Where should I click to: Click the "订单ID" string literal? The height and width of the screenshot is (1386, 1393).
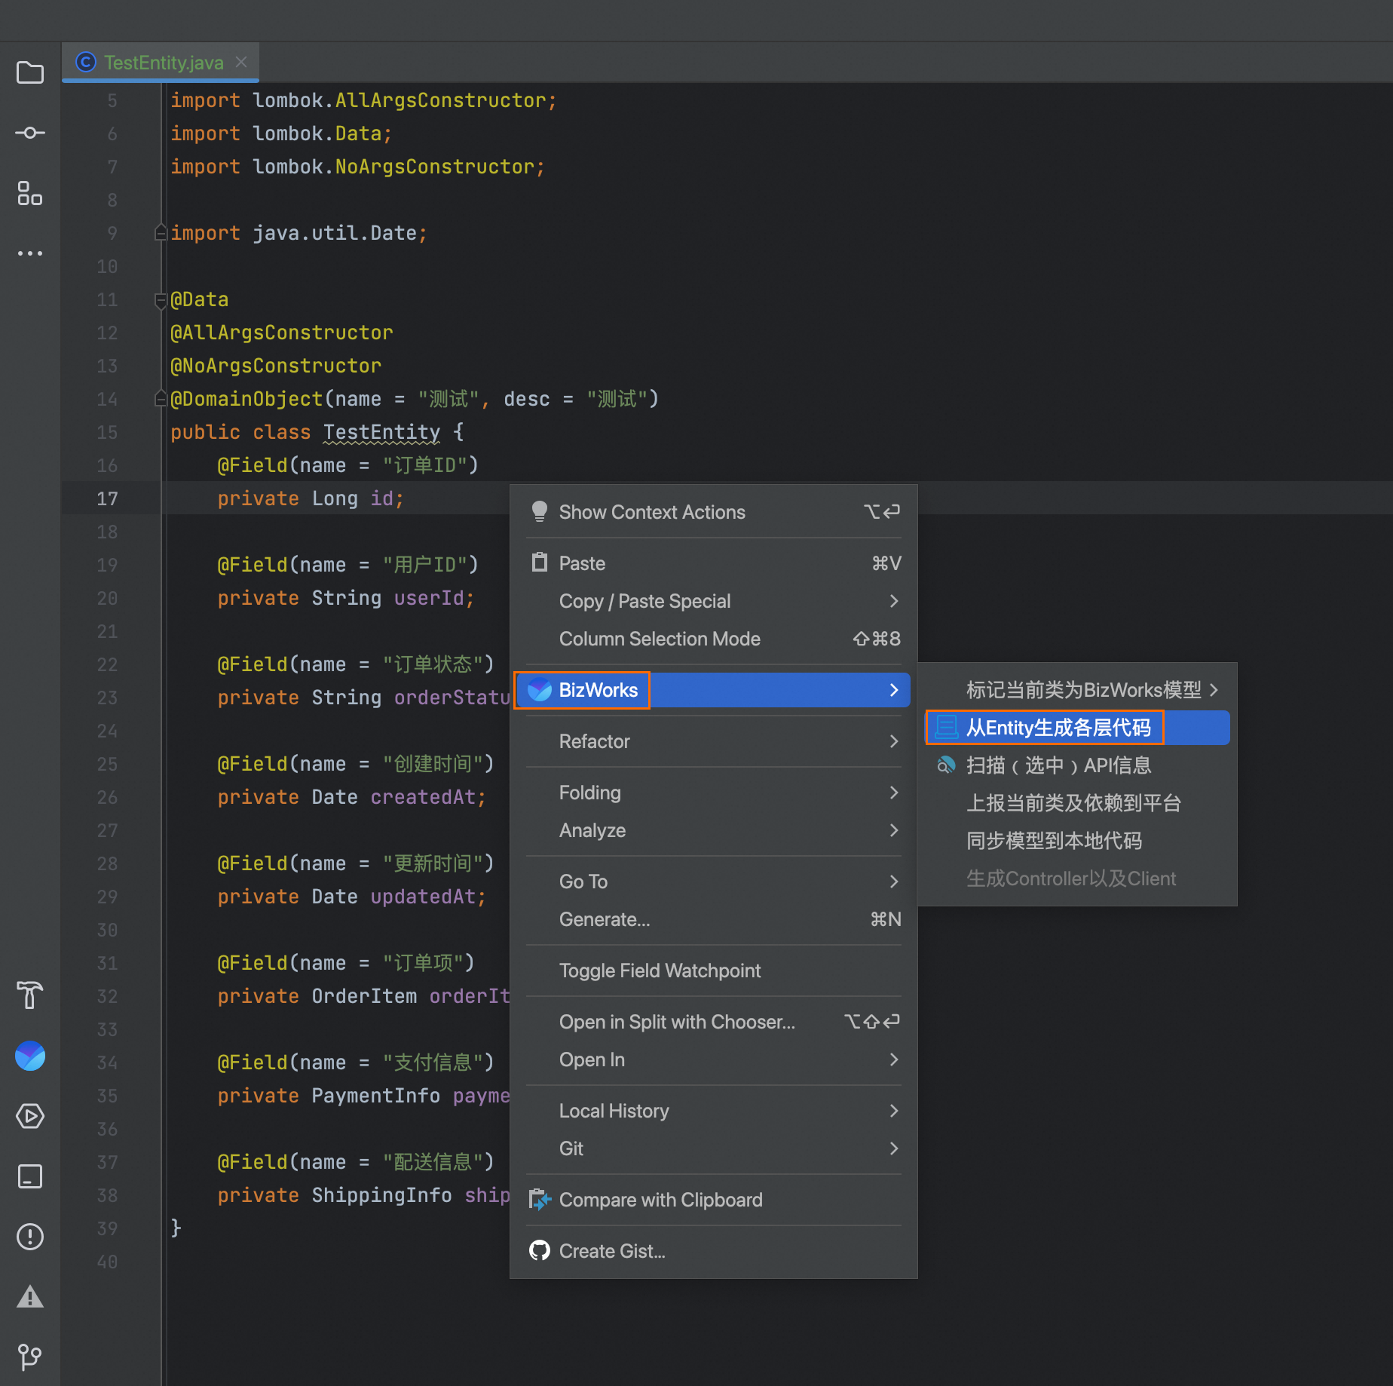425,465
